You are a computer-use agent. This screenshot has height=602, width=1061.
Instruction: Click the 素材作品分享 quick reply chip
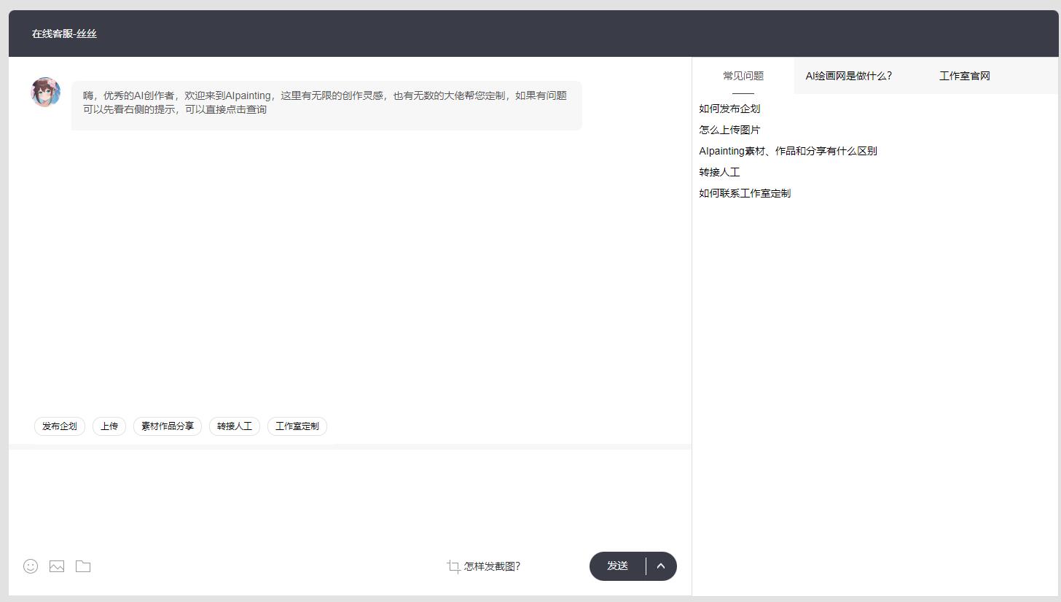click(x=167, y=426)
